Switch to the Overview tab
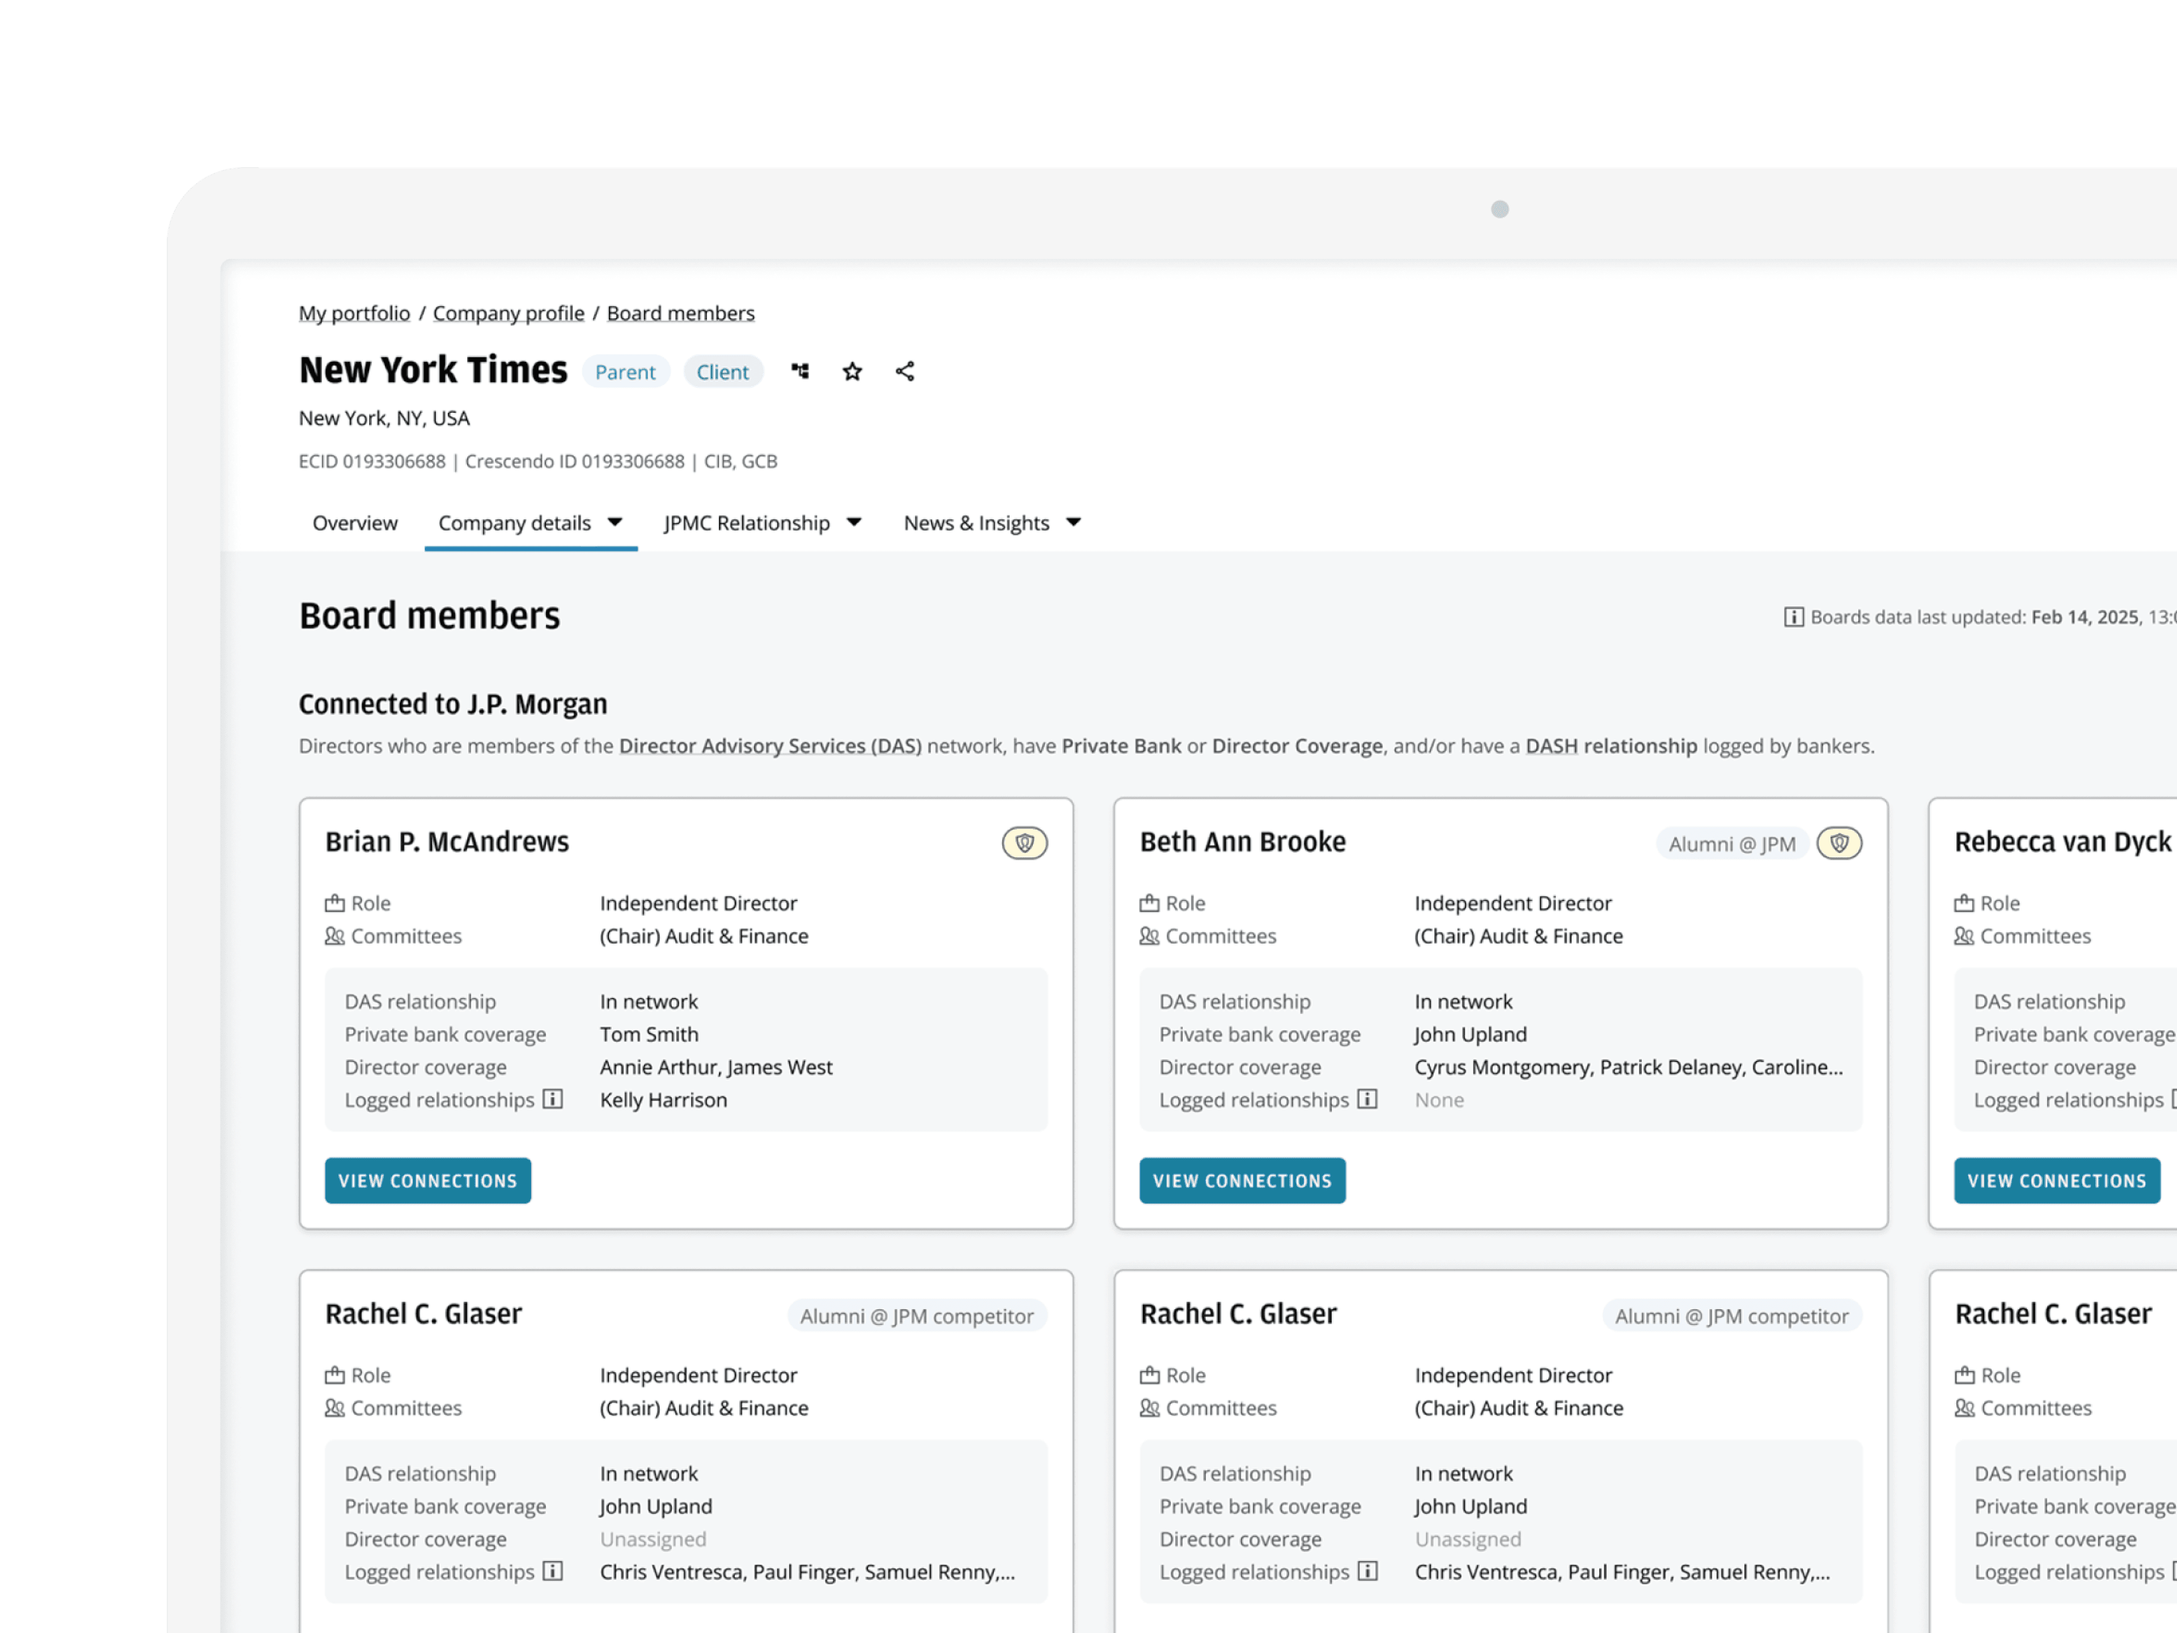Screen dimensions: 2177x1633 (x=355, y=523)
